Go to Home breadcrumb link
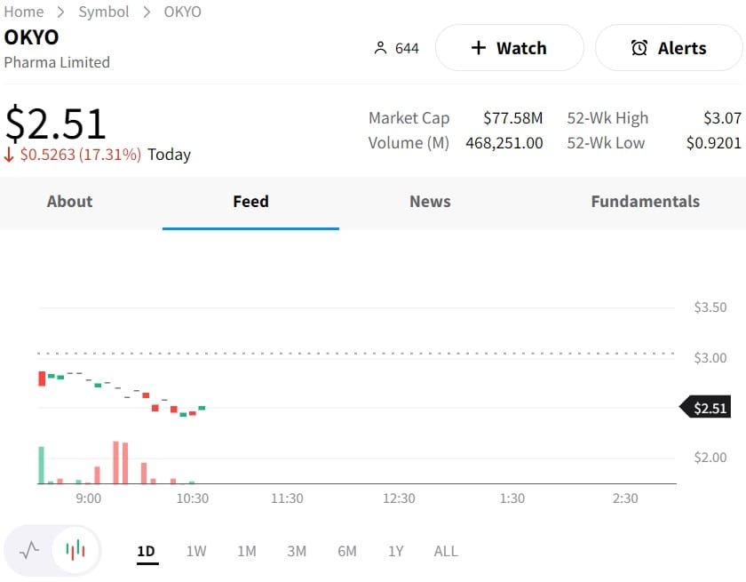 24,12
